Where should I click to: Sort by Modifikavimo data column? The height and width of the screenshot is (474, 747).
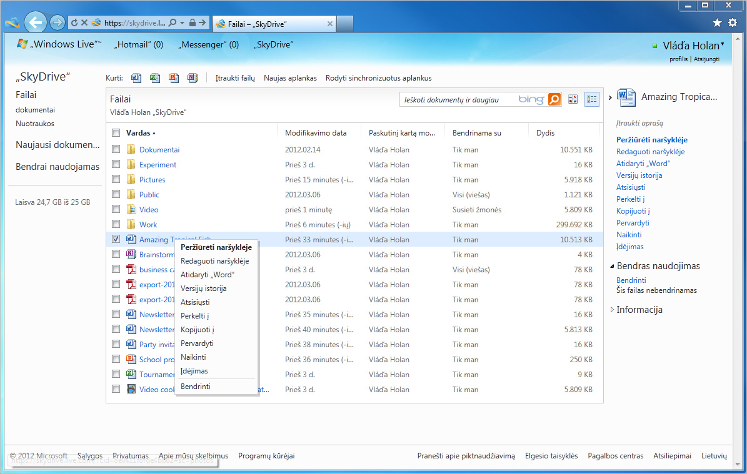[316, 133]
